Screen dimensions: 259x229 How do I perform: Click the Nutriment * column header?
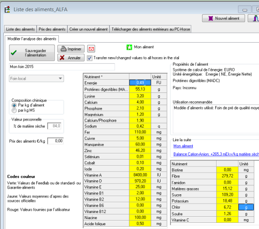coord(106,76)
